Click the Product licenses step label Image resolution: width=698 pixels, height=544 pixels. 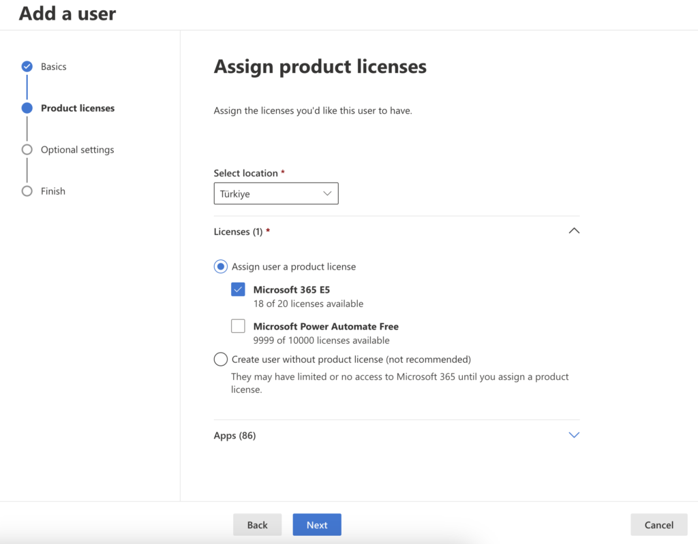(x=78, y=108)
